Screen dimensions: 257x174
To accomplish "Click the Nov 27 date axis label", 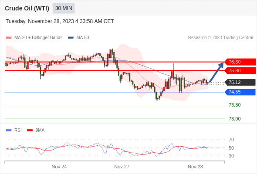I will point(122,167).
